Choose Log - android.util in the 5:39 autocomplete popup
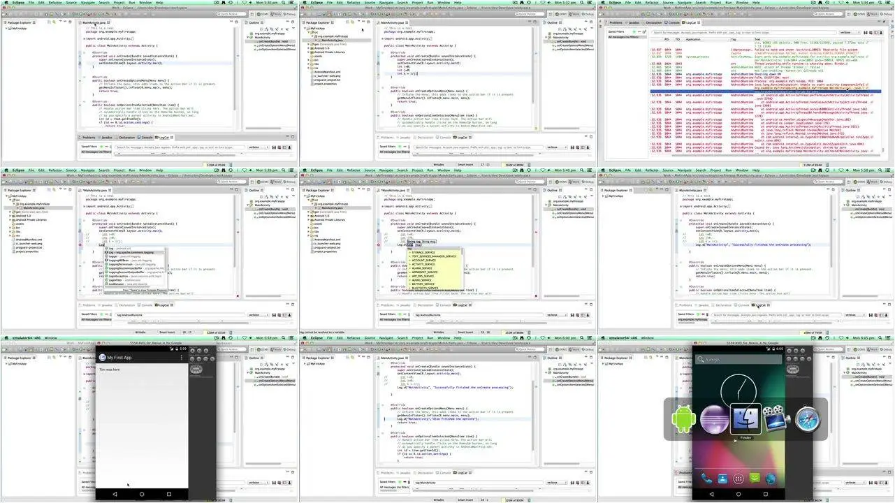This screenshot has width=895, height=503. click(117, 248)
